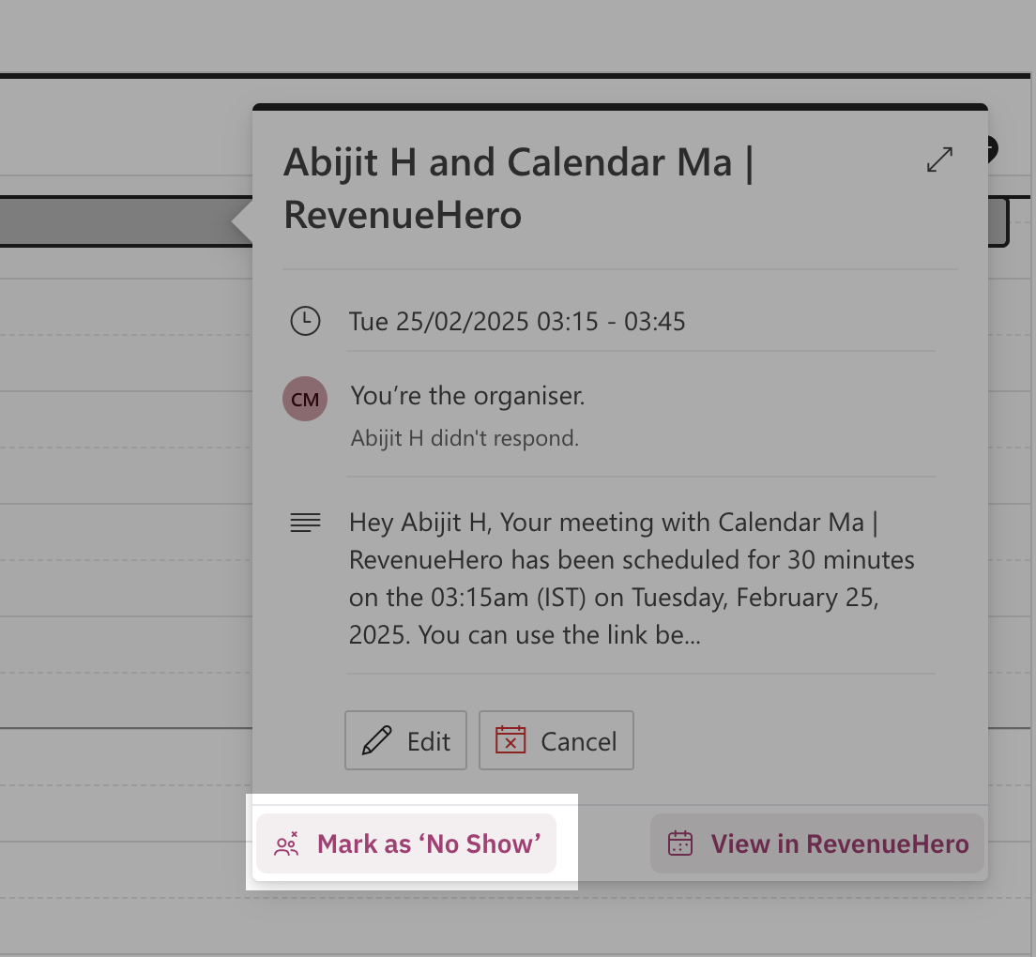Click the red calendar-x Cancel icon
The width and height of the screenshot is (1036, 957).
pos(510,741)
